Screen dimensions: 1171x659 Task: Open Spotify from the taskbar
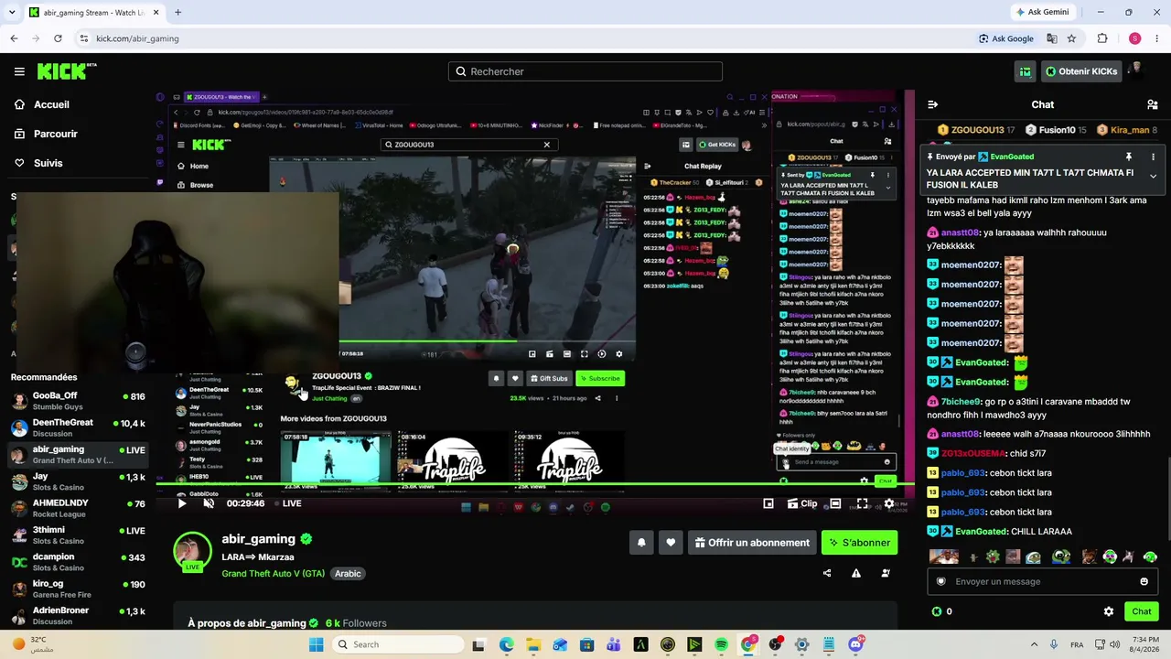722,644
